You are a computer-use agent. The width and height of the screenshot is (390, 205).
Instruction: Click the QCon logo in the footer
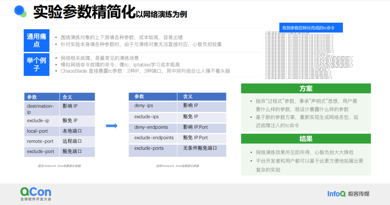[36, 192]
